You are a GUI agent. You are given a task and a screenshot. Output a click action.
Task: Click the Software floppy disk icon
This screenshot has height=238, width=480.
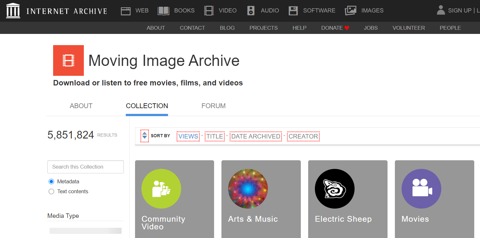click(x=293, y=11)
